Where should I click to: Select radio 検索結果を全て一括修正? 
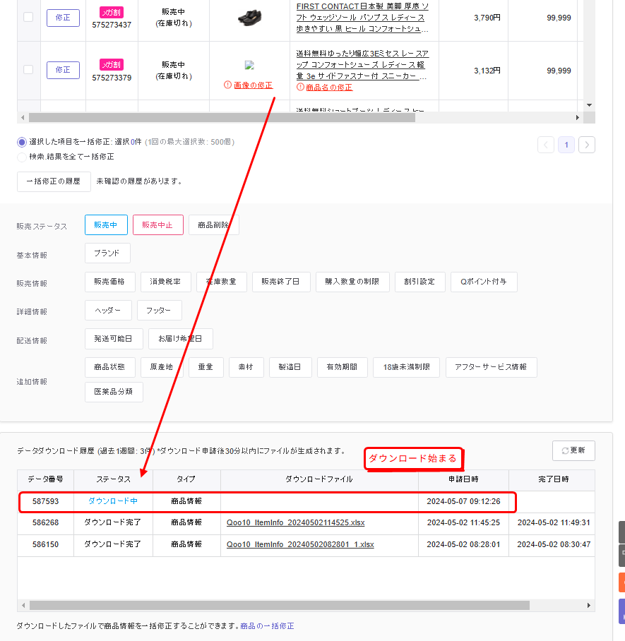tap(22, 157)
